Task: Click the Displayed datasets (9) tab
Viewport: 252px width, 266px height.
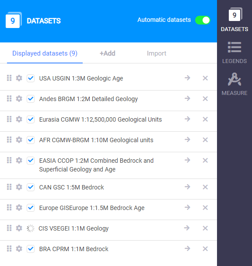Action: click(45, 53)
